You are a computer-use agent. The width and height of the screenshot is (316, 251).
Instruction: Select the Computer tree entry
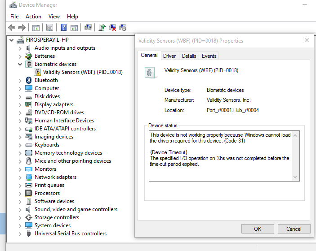point(47,88)
